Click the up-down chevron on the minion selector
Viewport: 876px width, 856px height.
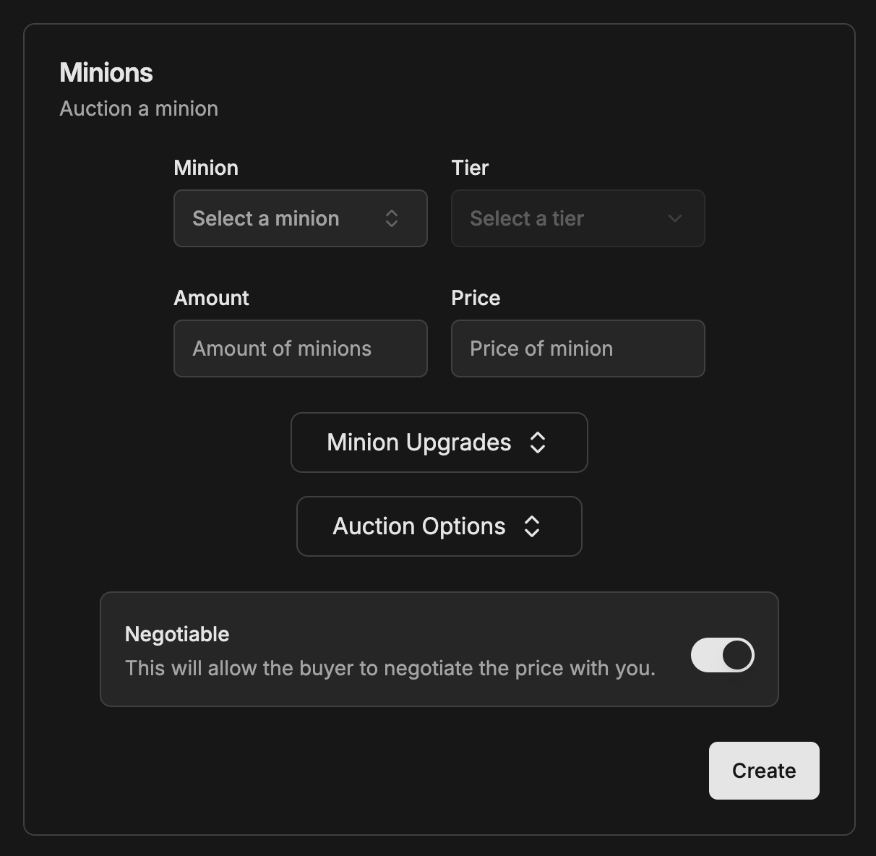(391, 218)
